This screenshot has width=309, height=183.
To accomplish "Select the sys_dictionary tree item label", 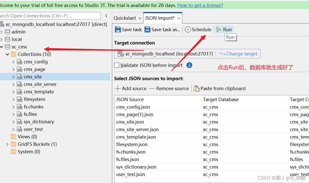I will point(39,122).
